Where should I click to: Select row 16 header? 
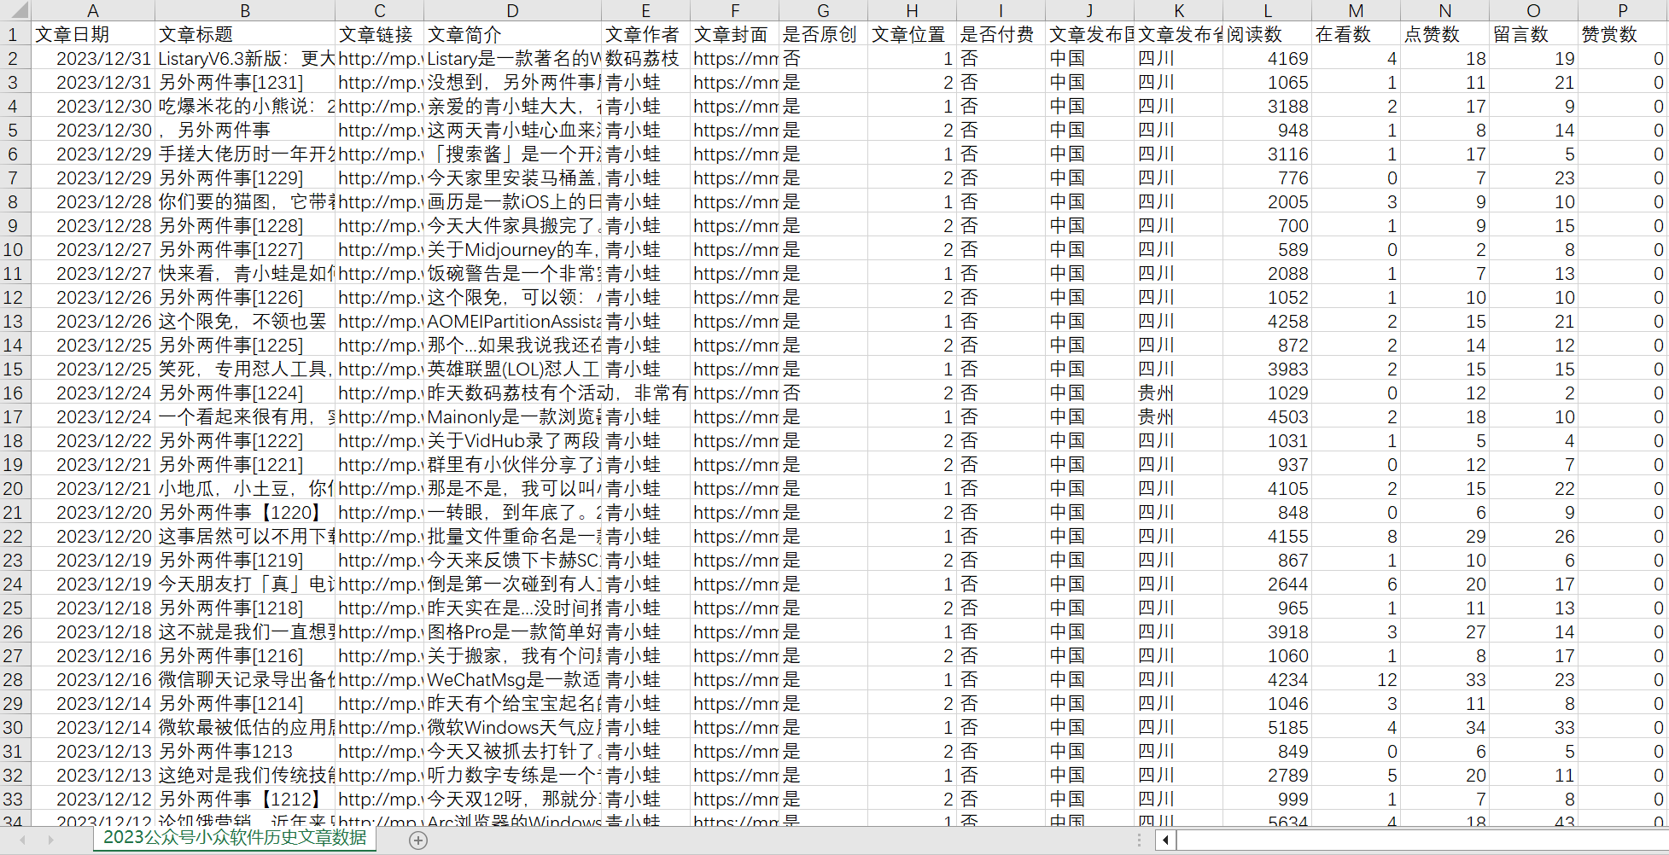[14, 393]
